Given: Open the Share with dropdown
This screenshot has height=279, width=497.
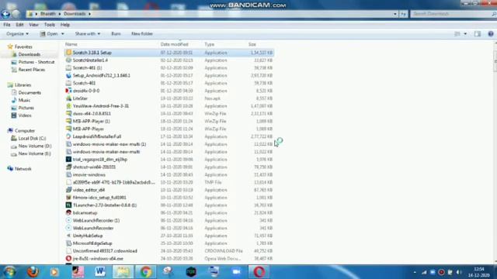Looking at the screenshot, I should (88, 33).
